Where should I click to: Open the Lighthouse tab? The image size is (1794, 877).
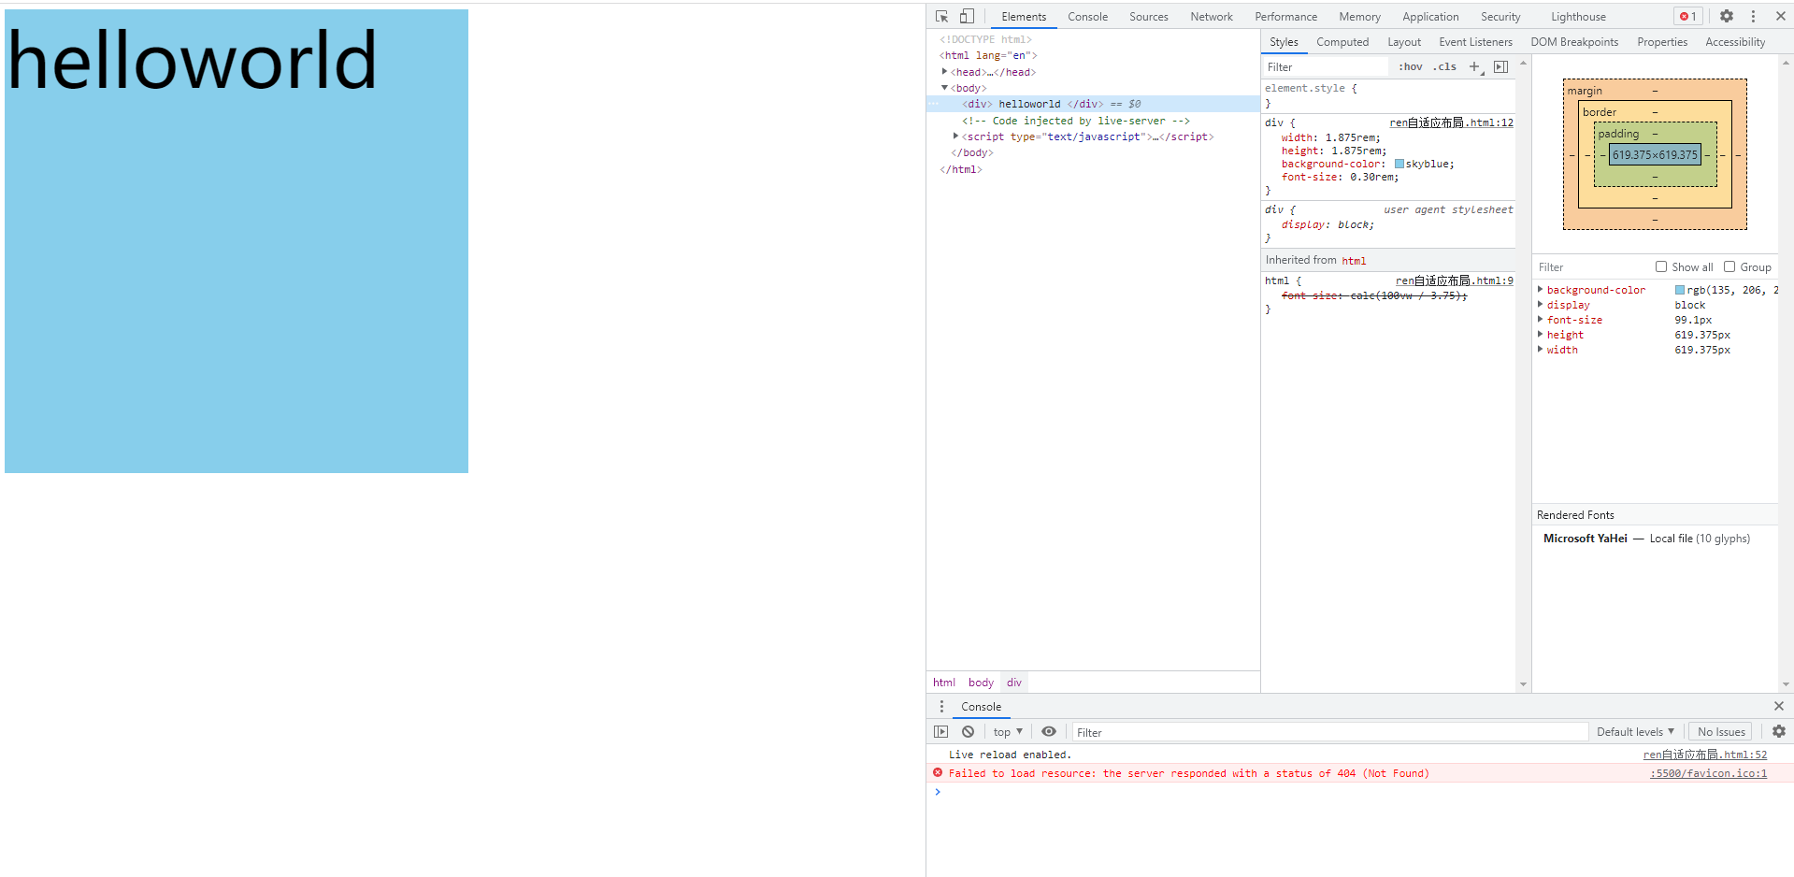1578,17
